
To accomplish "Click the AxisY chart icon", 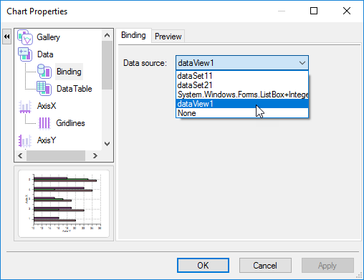I will [25, 140].
